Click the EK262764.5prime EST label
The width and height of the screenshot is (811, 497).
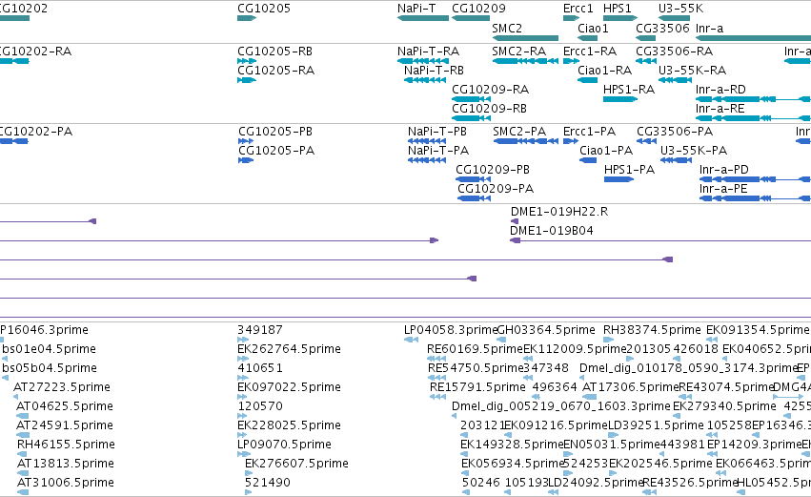(289, 349)
